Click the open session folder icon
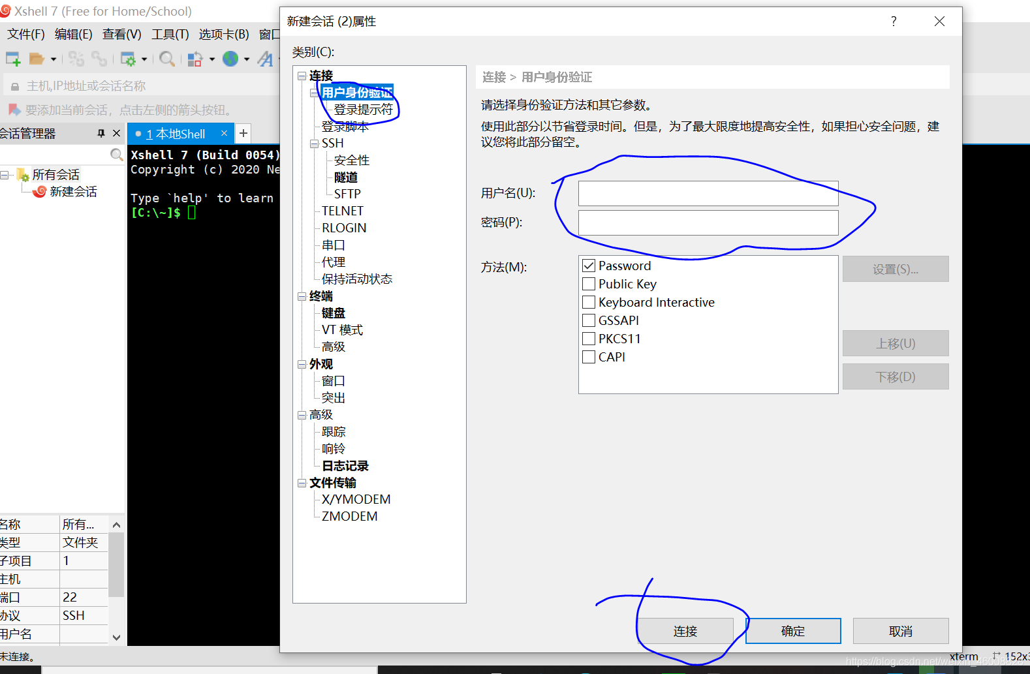This screenshot has width=1030, height=674. coord(37,59)
